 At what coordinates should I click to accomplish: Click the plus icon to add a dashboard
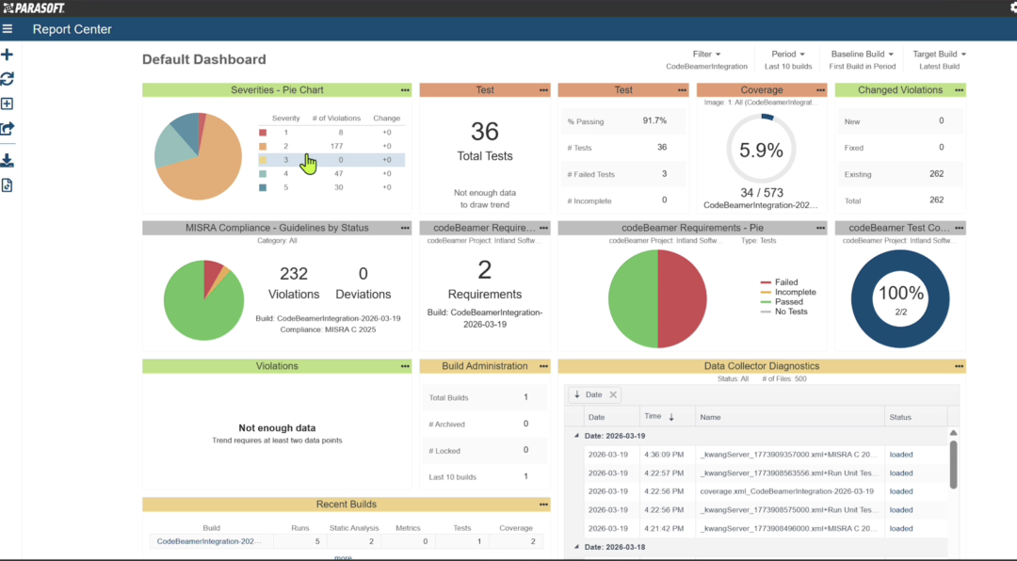point(8,56)
